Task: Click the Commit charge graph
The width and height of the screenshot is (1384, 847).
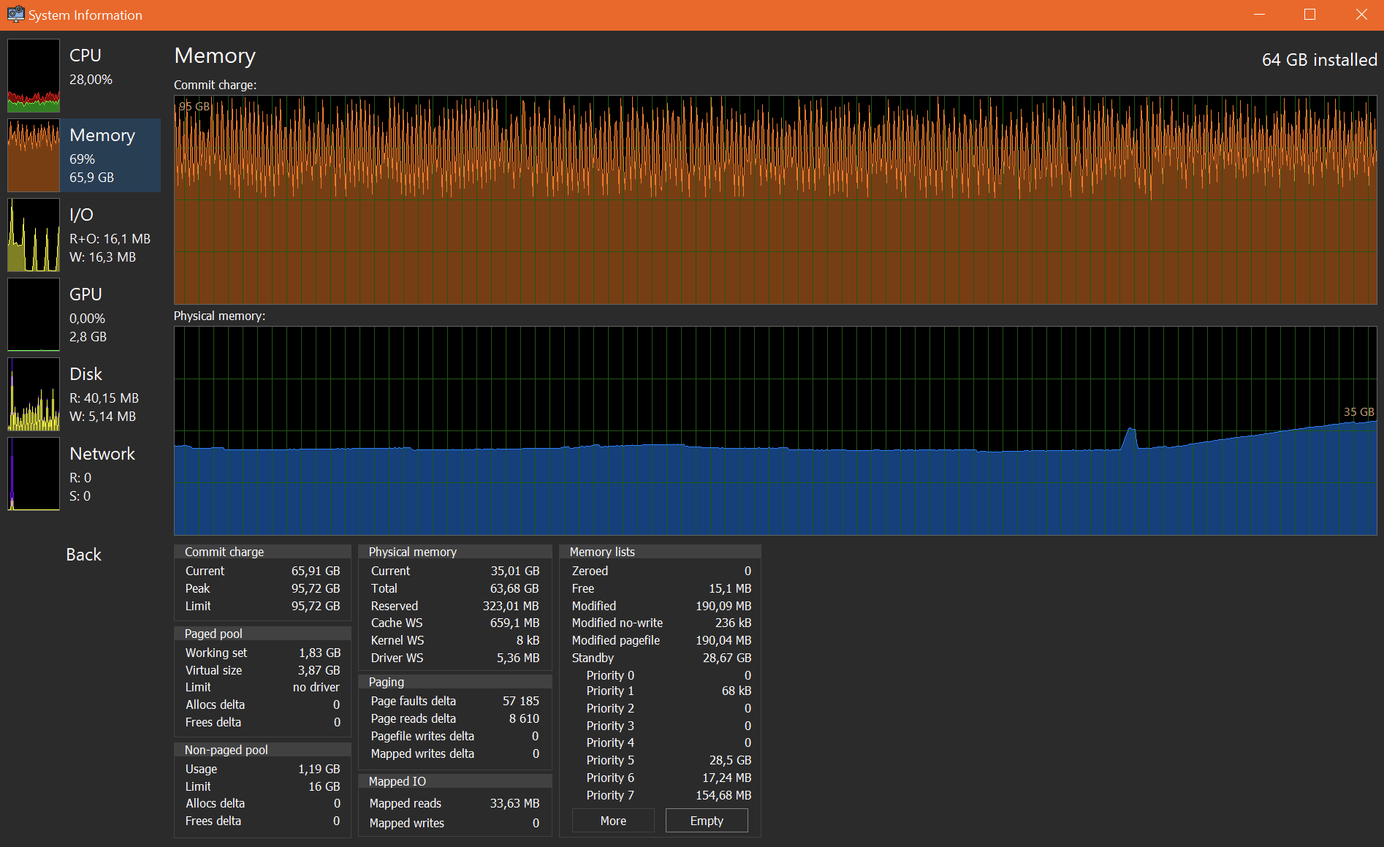Action: pyautogui.click(x=775, y=200)
